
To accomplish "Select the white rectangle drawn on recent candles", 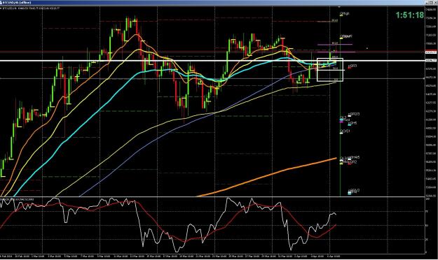I will click(x=330, y=70).
